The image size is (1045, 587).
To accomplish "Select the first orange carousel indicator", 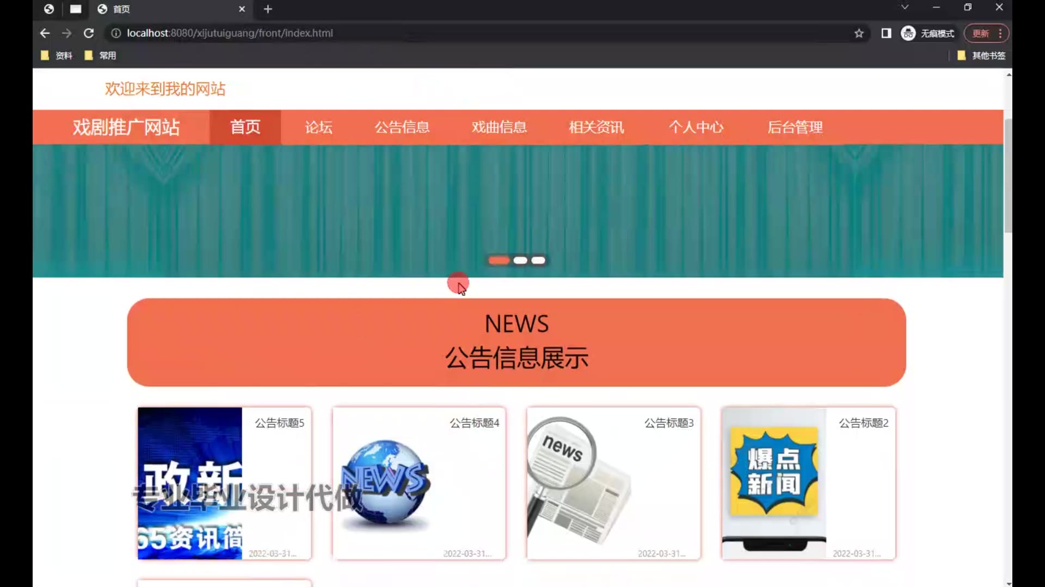I will coord(499,260).
